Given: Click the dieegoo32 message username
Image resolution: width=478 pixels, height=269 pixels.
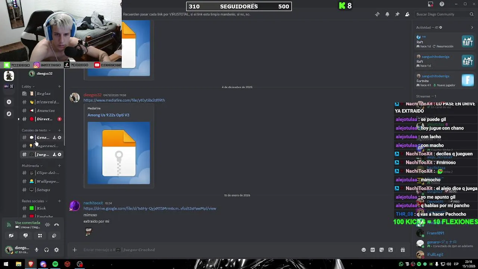Looking at the screenshot, I should click(x=92, y=95).
